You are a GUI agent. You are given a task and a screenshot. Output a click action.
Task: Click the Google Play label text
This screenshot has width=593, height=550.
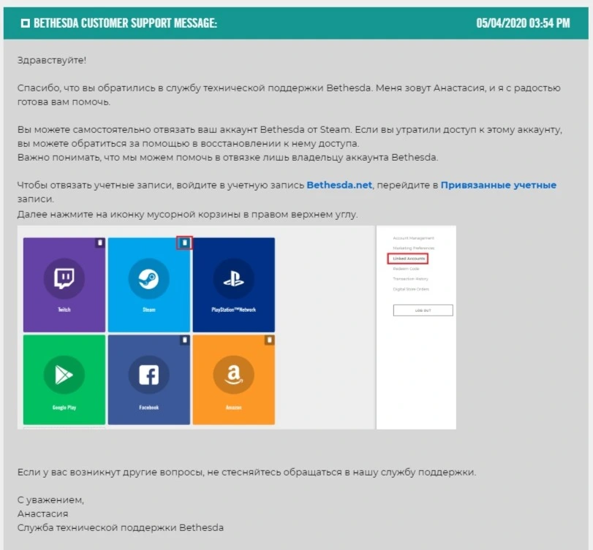[64, 408]
